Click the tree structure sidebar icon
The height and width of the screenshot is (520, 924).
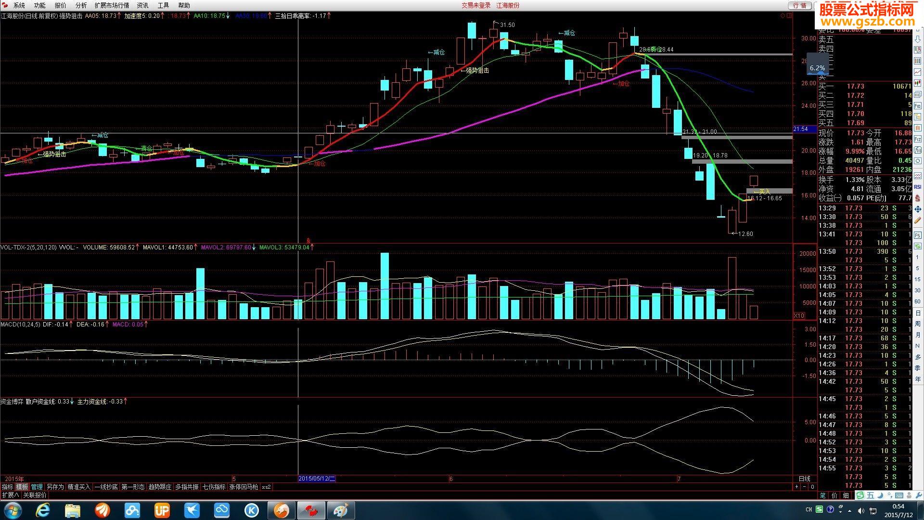(918, 117)
